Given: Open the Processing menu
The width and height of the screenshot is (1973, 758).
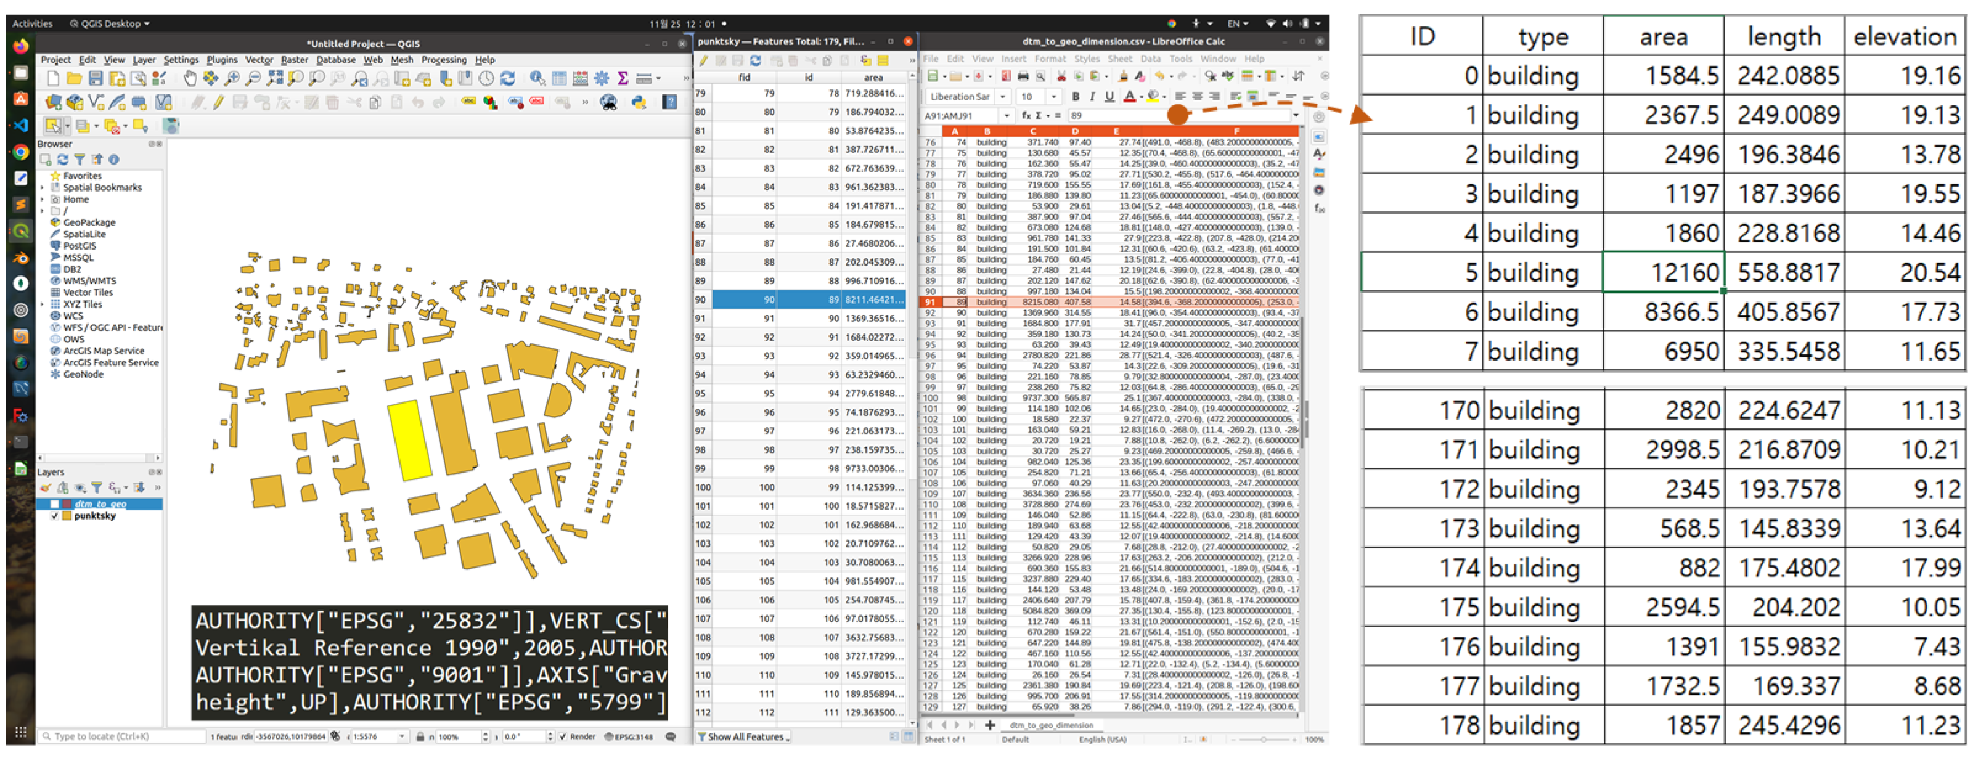Looking at the screenshot, I should point(443,60).
